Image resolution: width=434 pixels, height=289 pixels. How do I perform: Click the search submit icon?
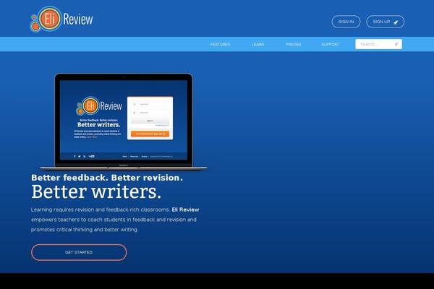tap(396, 44)
